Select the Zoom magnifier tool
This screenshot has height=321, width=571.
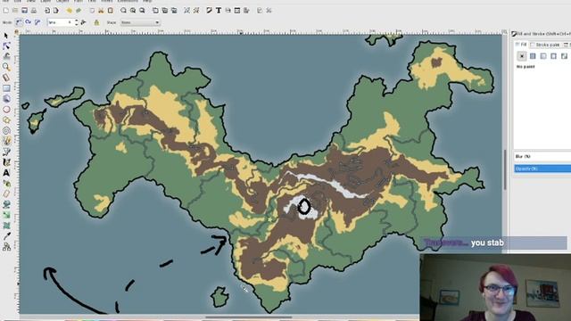click(x=6, y=67)
